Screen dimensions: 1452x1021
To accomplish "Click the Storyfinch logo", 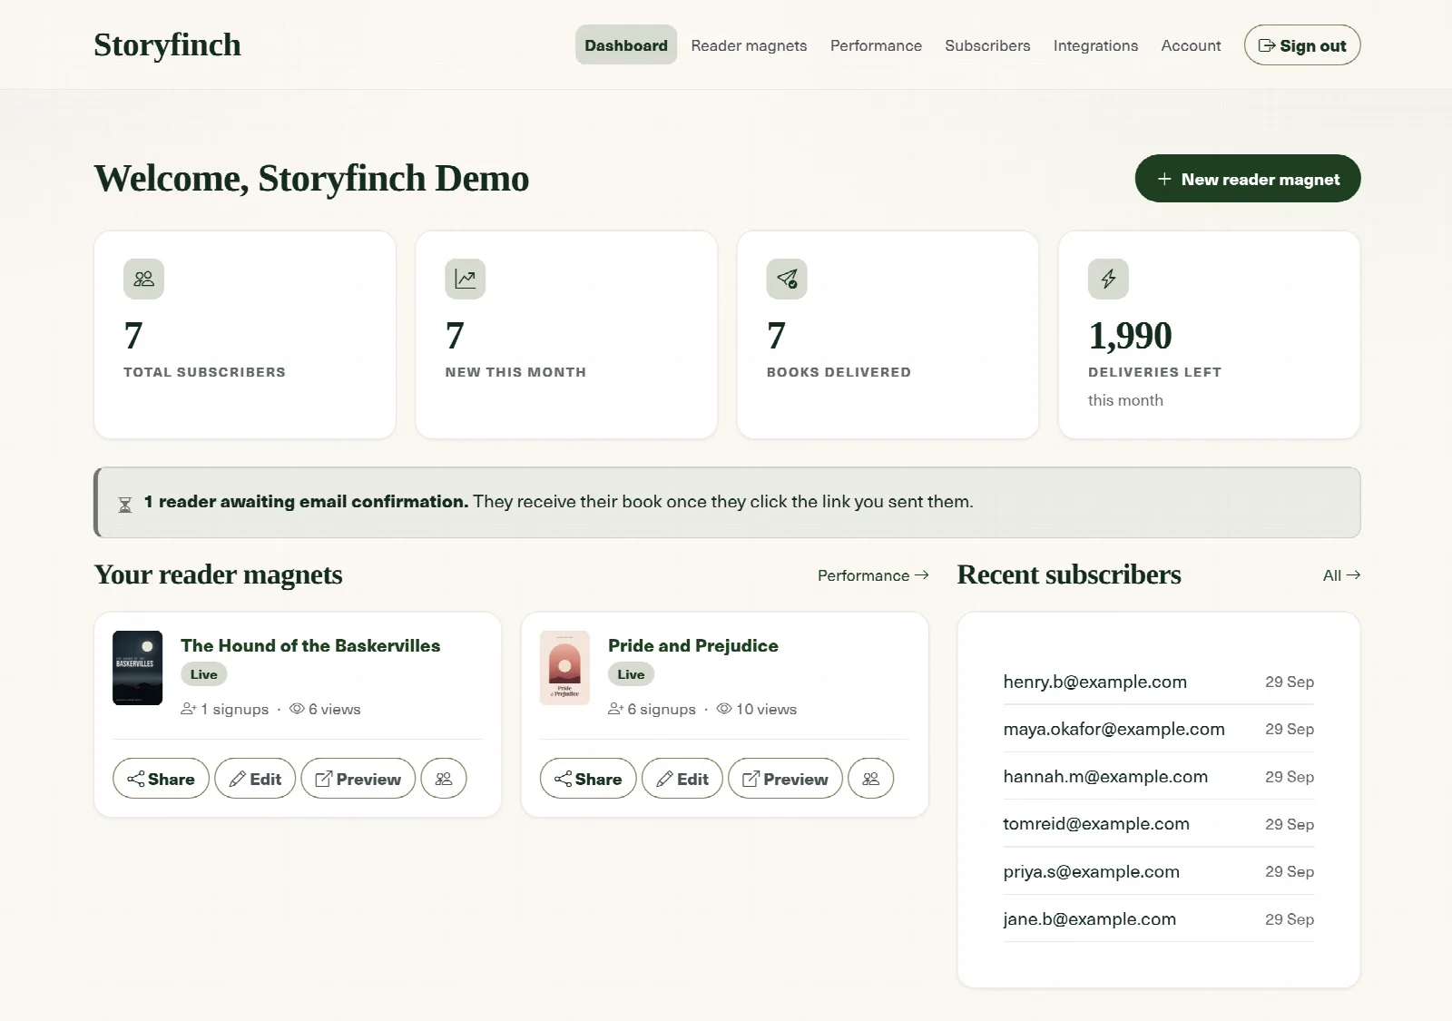I will pyautogui.click(x=167, y=44).
